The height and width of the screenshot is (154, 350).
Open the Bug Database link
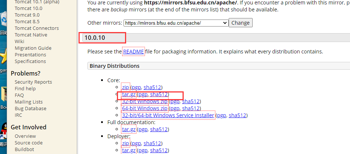(30, 108)
